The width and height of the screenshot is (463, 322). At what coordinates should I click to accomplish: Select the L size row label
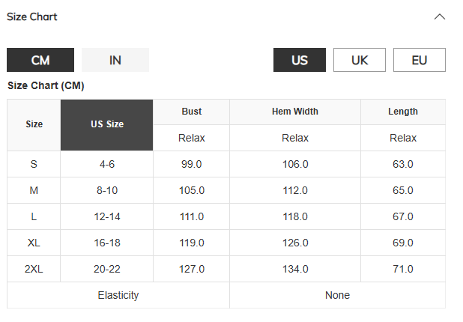coord(34,216)
